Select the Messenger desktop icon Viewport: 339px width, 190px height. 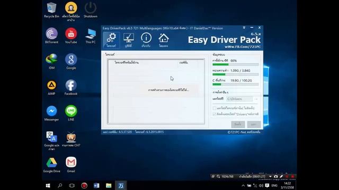coord(51,113)
